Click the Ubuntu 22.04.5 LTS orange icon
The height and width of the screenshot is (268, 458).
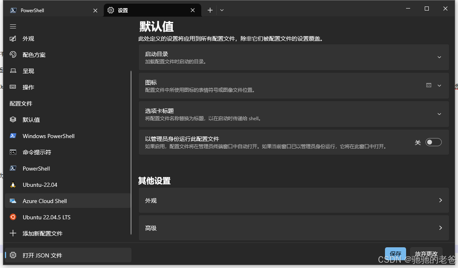click(13, 217)
